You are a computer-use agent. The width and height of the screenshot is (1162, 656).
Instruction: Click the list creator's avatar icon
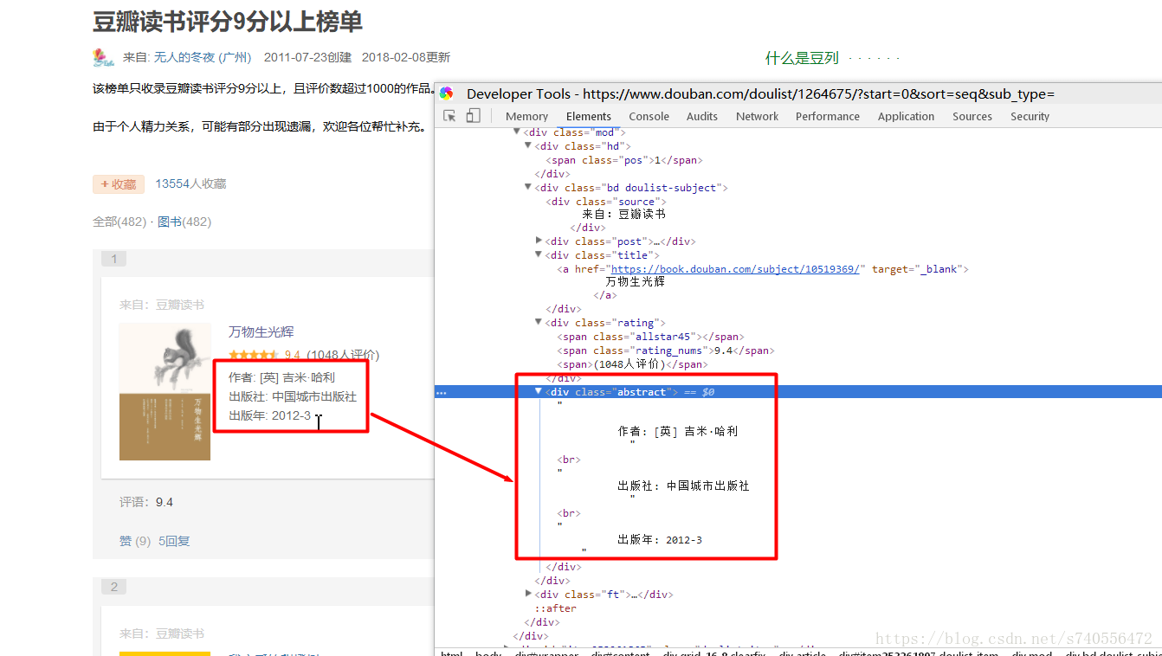tap(104, 57)
